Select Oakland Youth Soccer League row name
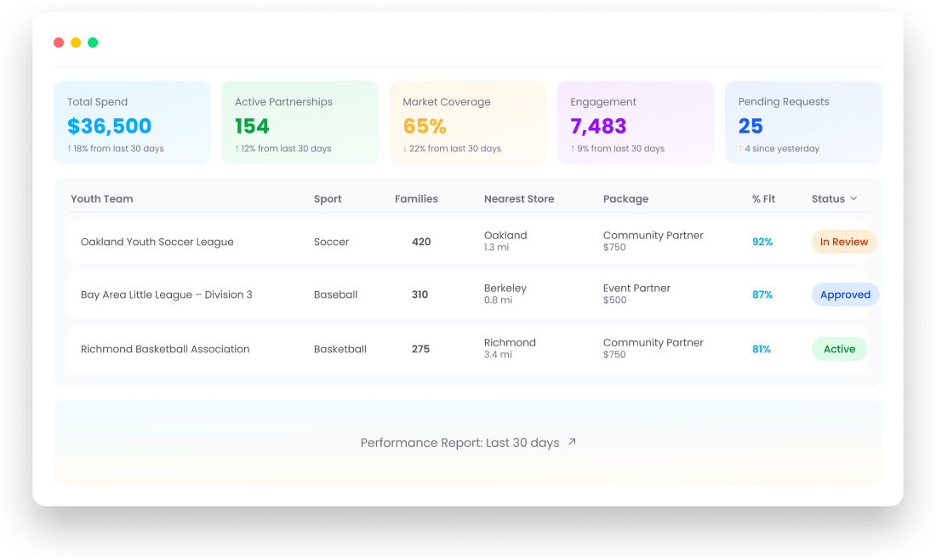The width and height of the screenshot is (936, 560). [x=157, y=242]
